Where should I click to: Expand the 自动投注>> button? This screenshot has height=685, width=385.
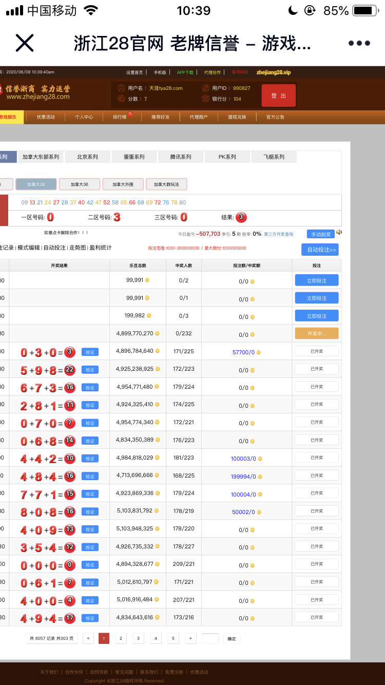tap(320, 250)
